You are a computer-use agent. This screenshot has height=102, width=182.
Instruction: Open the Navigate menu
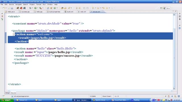tap(18, 5)
